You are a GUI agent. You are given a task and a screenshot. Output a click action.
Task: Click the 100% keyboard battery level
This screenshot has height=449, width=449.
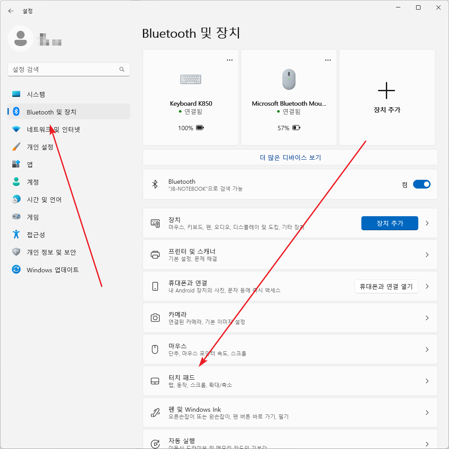(x=185, y=128)
